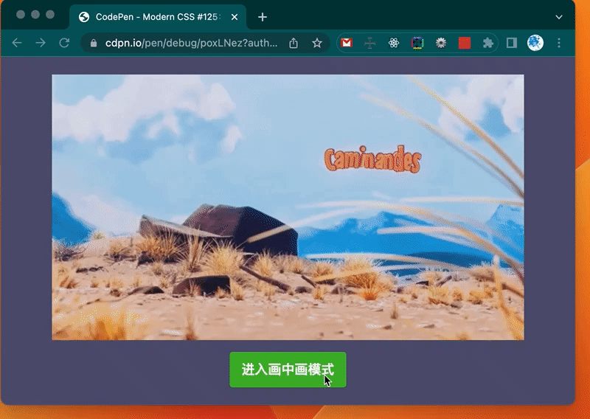Viewport: 590px width, 419px height.
Task: Click the Caminandes video player
Action: pyautogui.click(x=288, y=207)
